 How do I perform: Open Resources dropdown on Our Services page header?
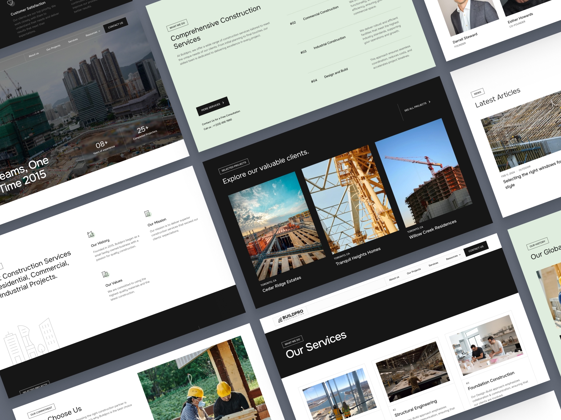click(453, 257)
